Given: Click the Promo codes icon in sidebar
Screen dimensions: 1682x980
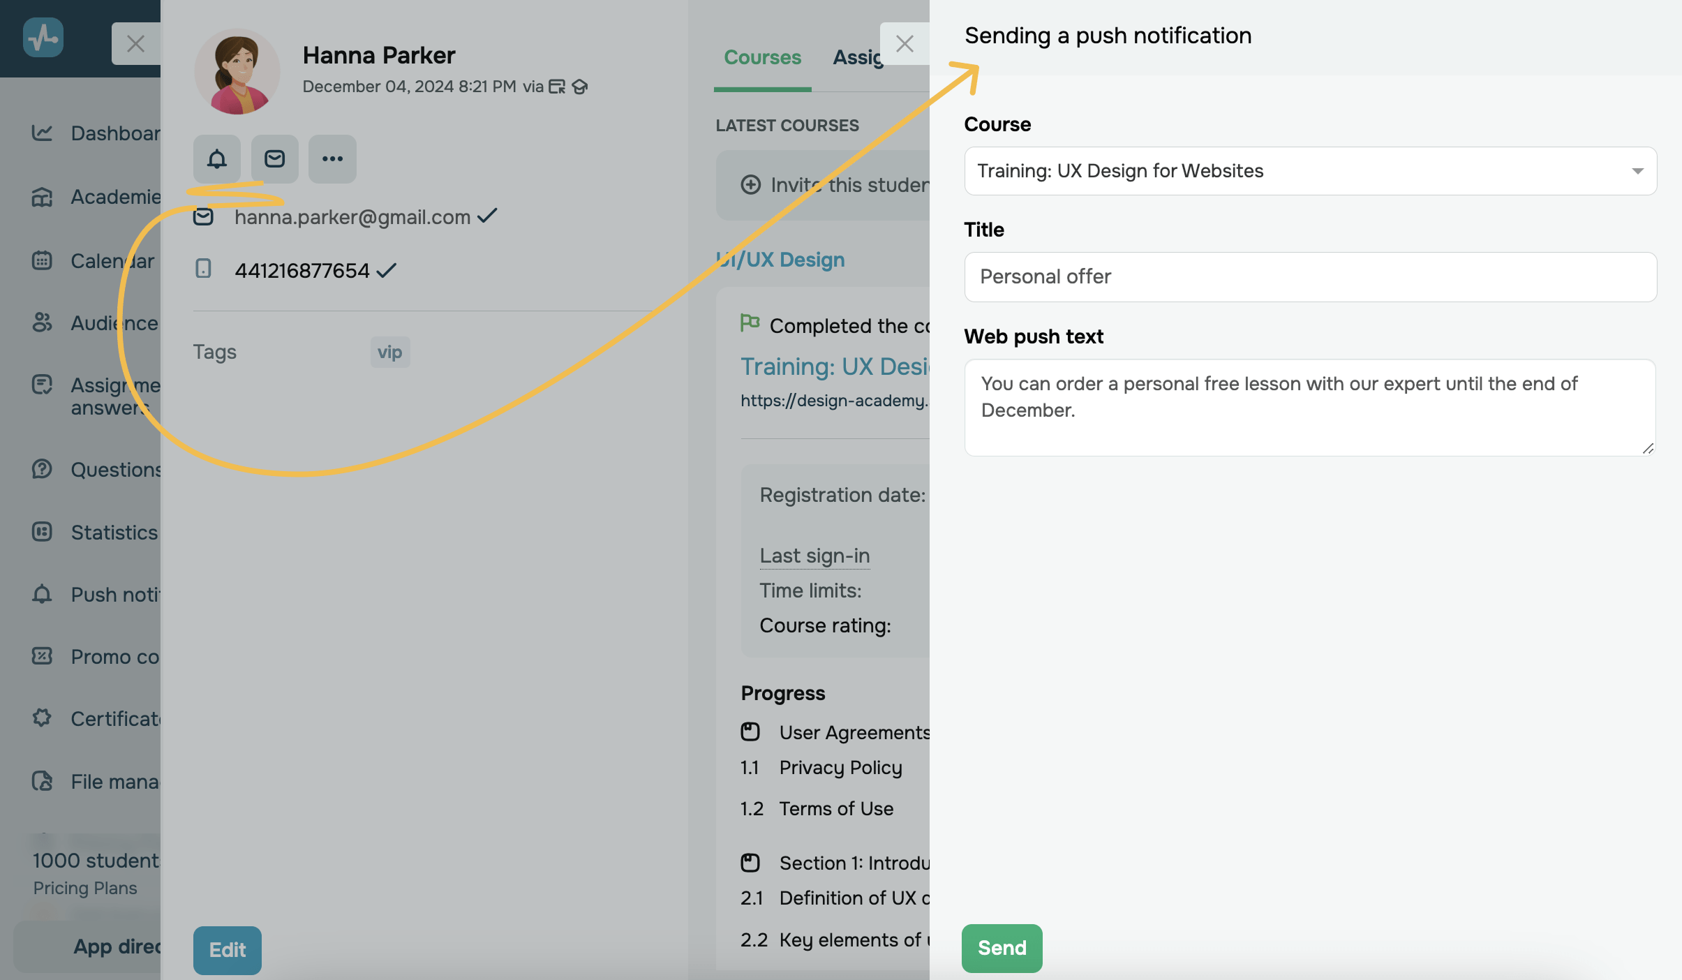Looking at the screenshot, I should pyautogui.click(x=42, y=656).
